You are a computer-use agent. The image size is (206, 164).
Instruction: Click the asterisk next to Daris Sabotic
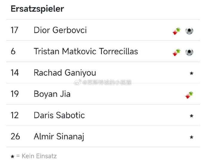192,116
